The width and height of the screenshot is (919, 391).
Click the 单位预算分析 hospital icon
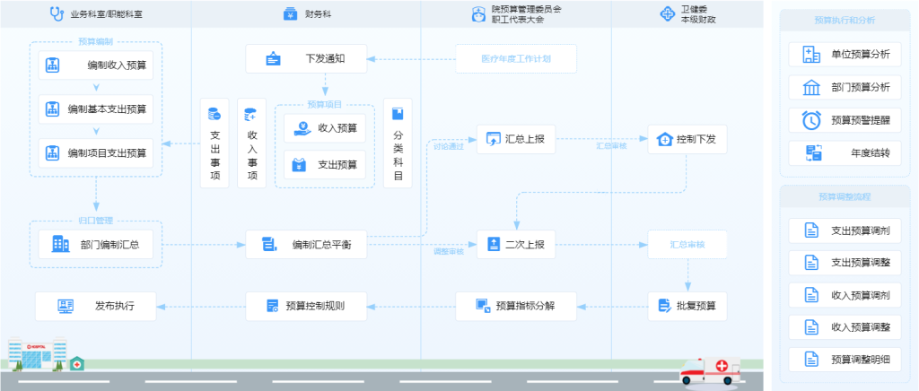coord(811,55)
